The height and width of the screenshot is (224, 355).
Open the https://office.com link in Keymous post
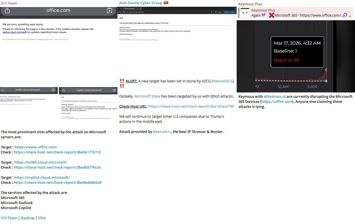pyautogui.click(x=277, y=101)
